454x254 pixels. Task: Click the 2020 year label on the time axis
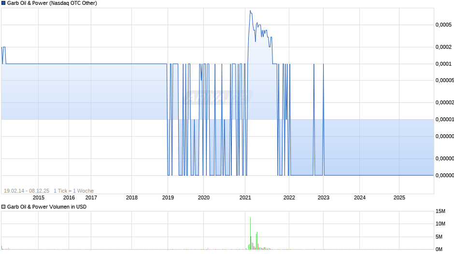[203, 198]
